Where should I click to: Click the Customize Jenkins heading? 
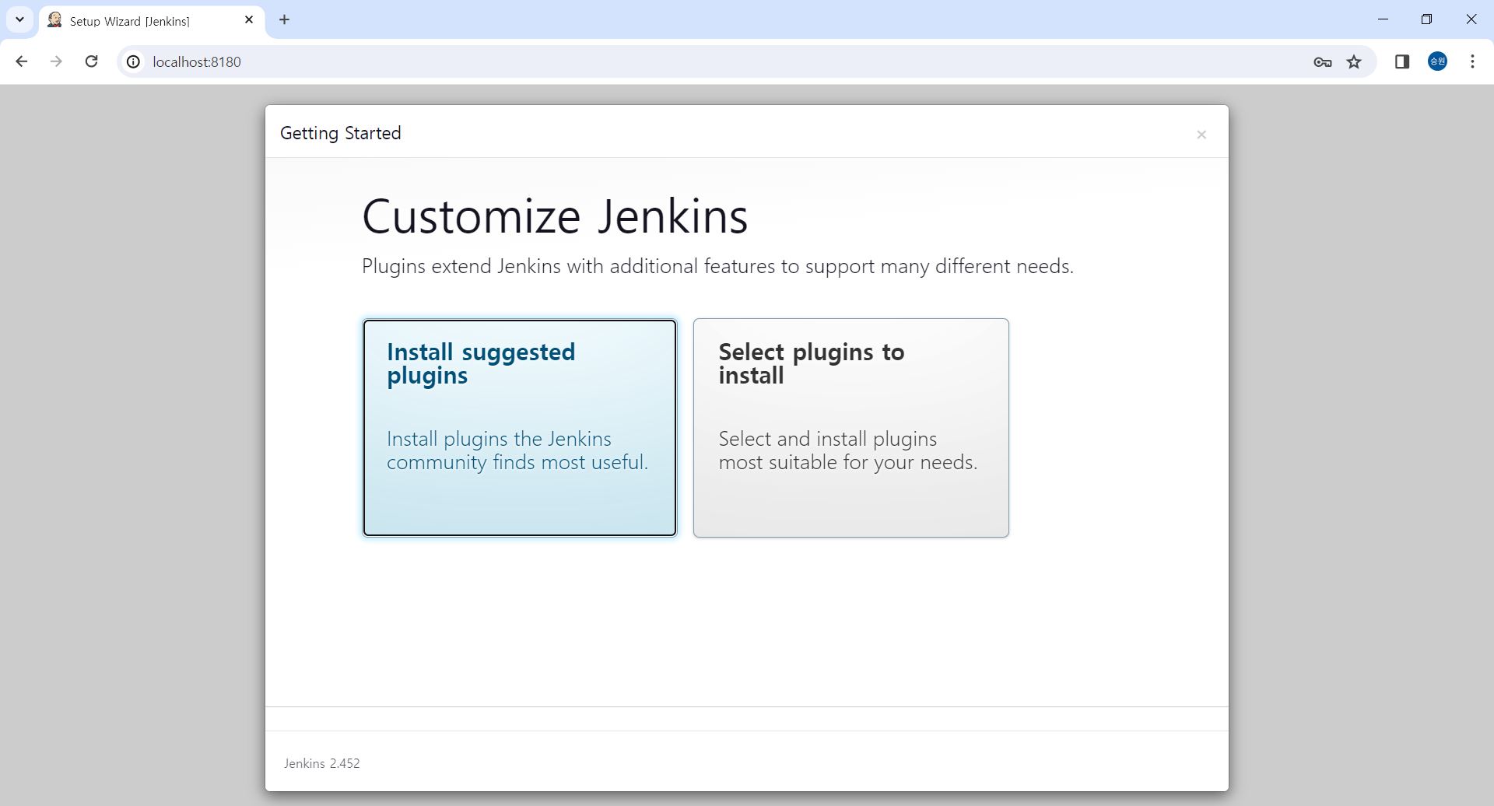(555, 216)
